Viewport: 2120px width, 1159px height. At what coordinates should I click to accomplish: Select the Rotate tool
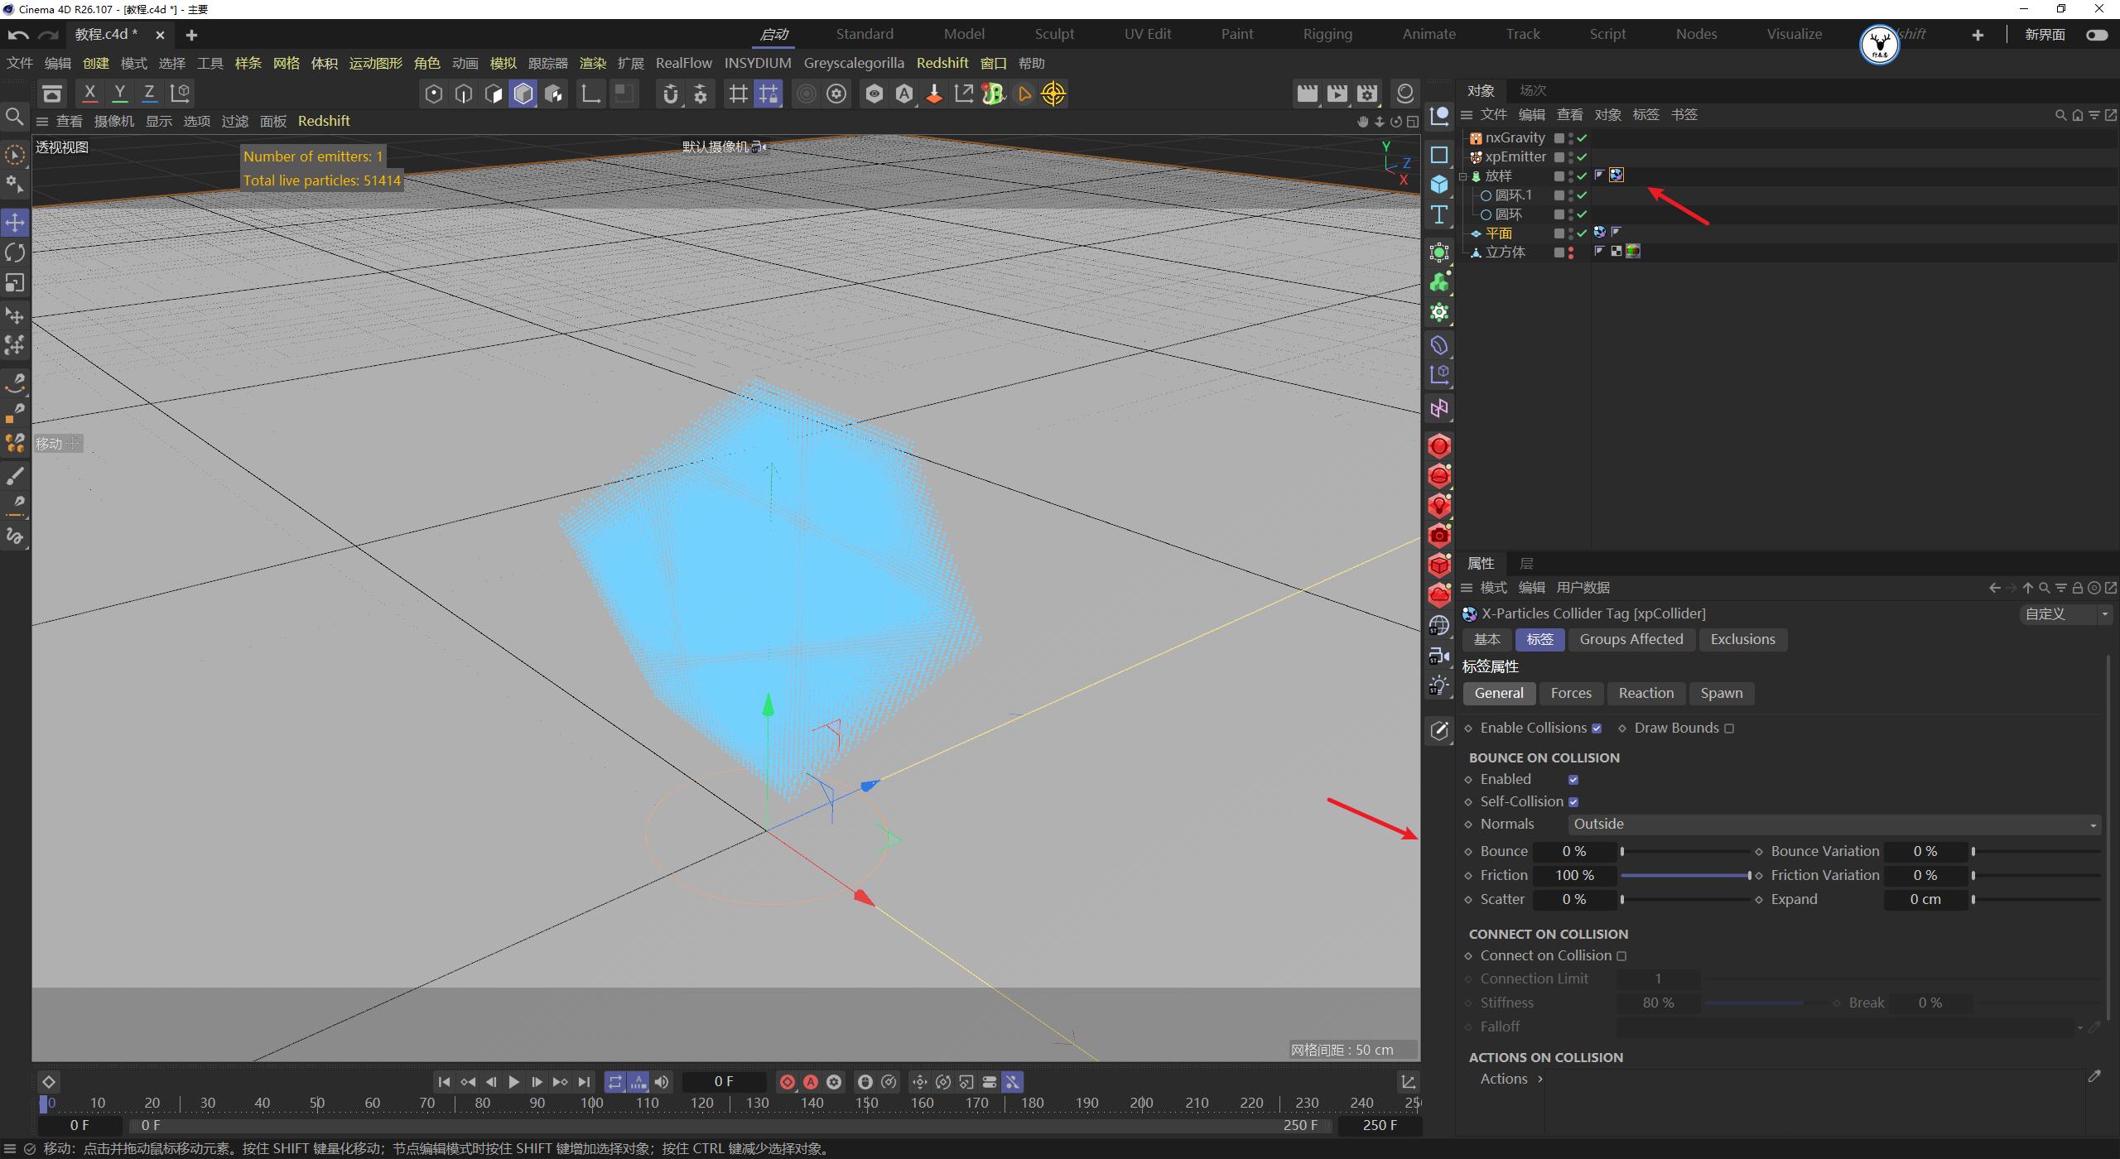(14, 252)
